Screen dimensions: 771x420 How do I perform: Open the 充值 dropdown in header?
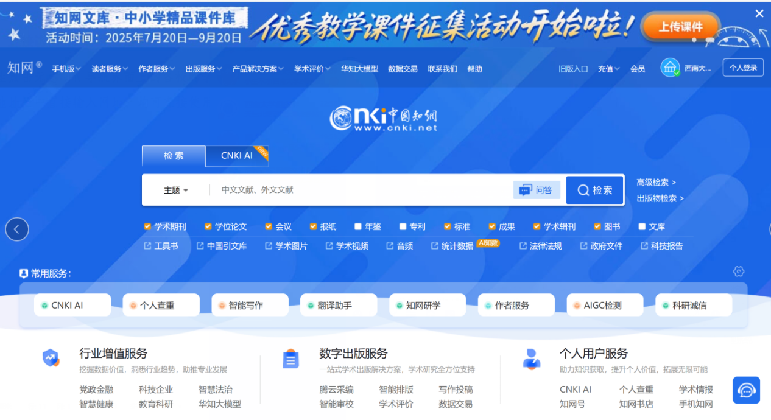[608, 69]
